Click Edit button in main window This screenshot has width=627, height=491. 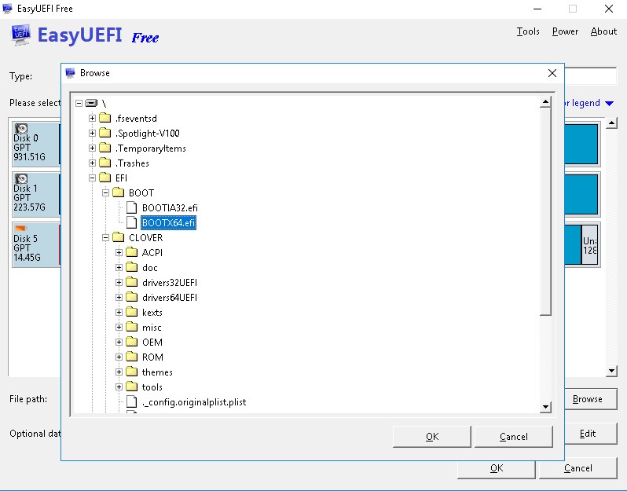590,434
